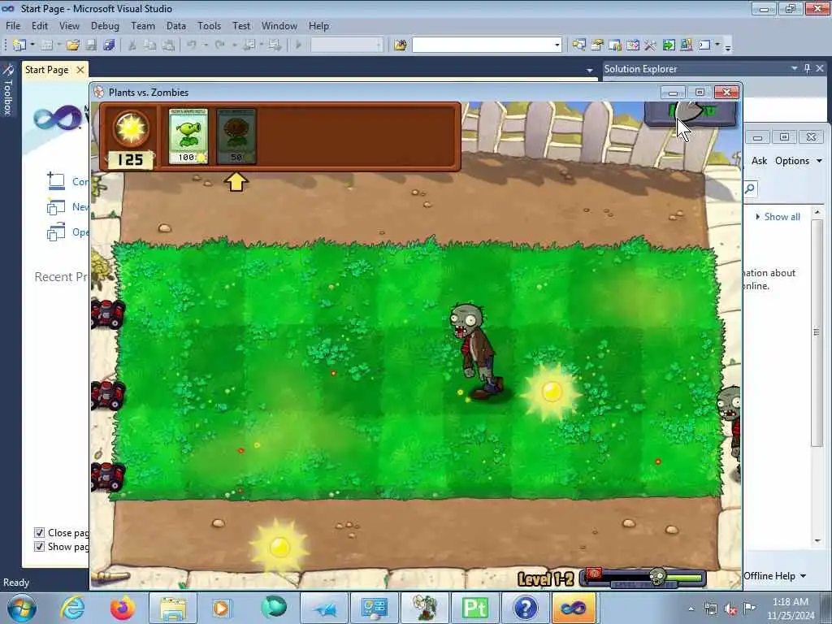Switch to the Start Page tab
This screenshot has width=832, height=624.
[46, 70]
